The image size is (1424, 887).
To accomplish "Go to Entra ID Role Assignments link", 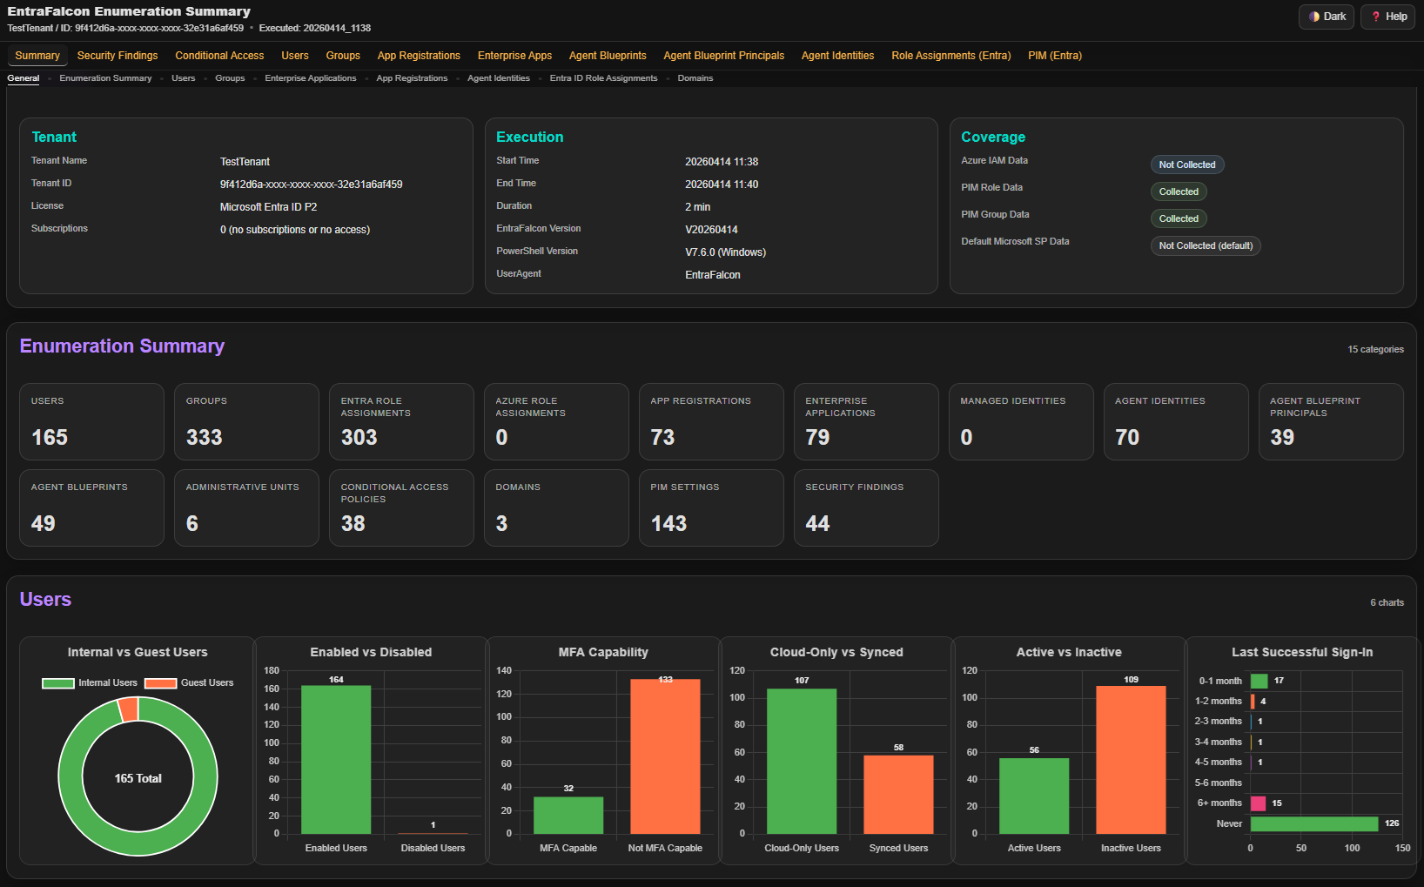I will (604, 78).
